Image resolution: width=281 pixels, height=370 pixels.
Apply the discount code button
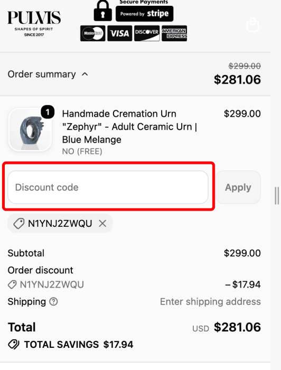(x=238, y=187)
